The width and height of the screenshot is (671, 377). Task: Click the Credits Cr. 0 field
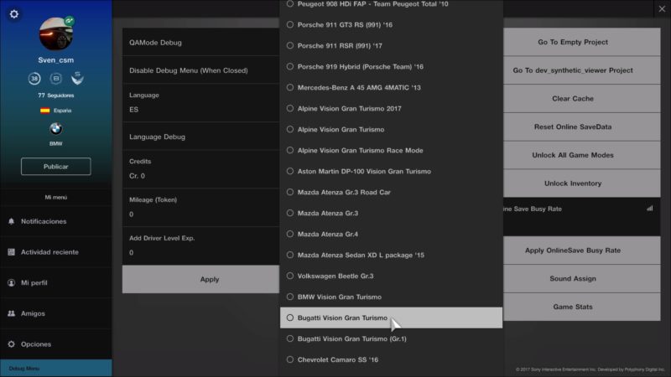200,169
